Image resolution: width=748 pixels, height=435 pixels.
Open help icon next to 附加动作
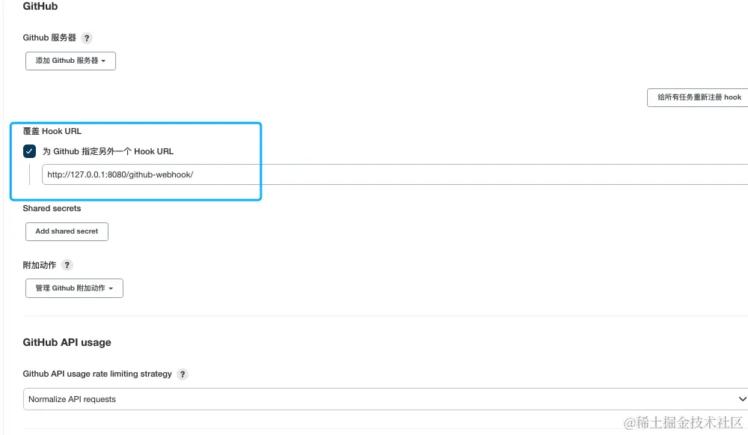pyautogui.click(x=67, y=265)
